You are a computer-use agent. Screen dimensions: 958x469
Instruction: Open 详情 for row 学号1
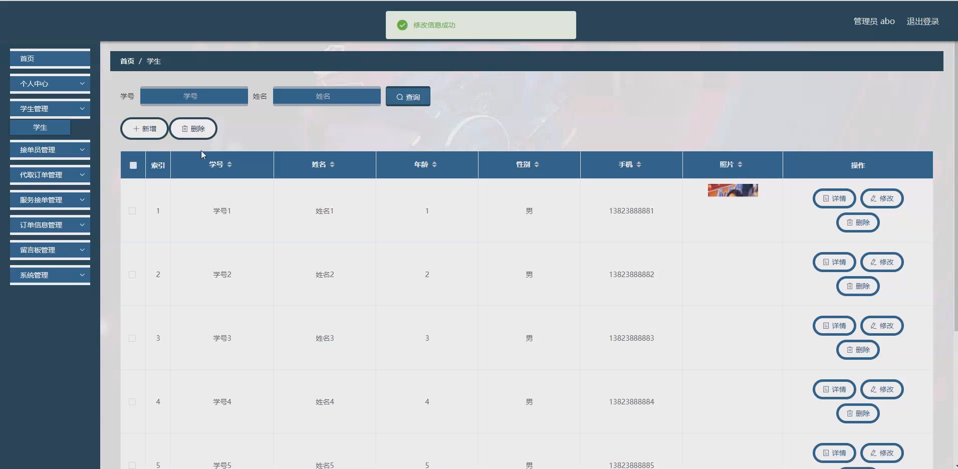point(834,198)
